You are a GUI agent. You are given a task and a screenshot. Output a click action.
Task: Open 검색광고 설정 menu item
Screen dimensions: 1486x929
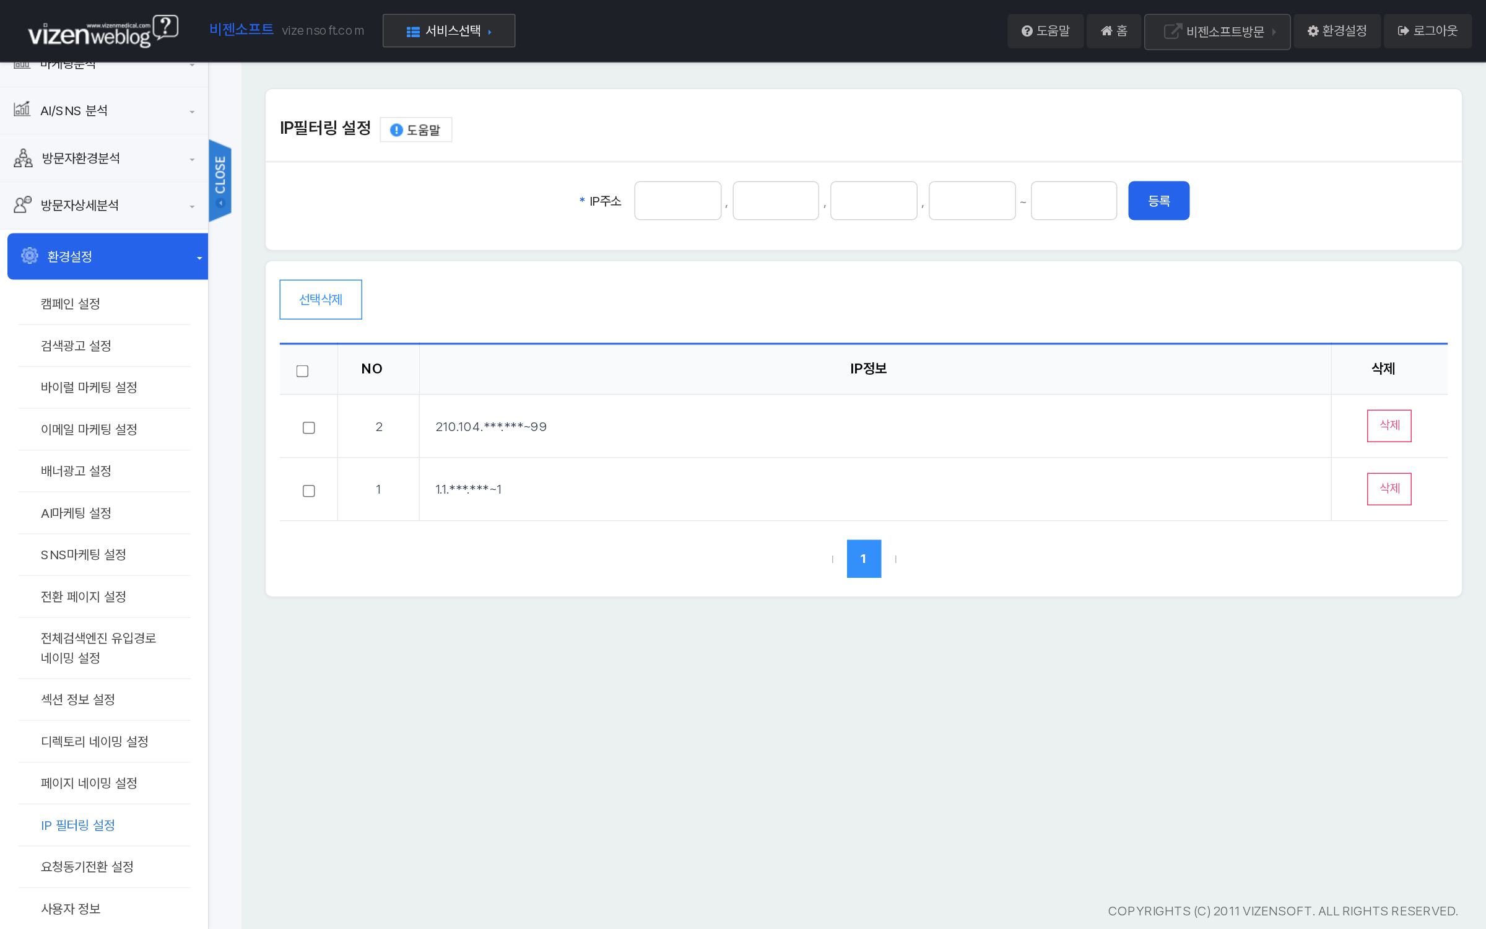(76, 346)
